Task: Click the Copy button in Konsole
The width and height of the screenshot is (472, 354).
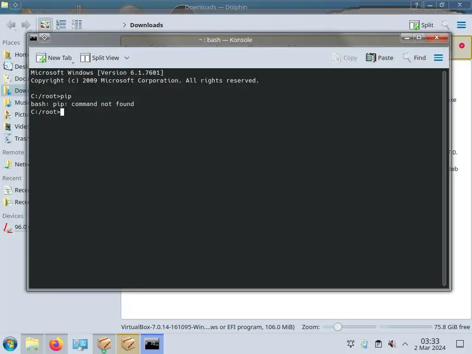Action: point(345,58)
